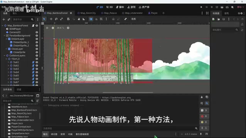The height and width of the screenshot is (138, 246).
Task: Instantiate child scene with link icon
Action: [x=9, y=20]
